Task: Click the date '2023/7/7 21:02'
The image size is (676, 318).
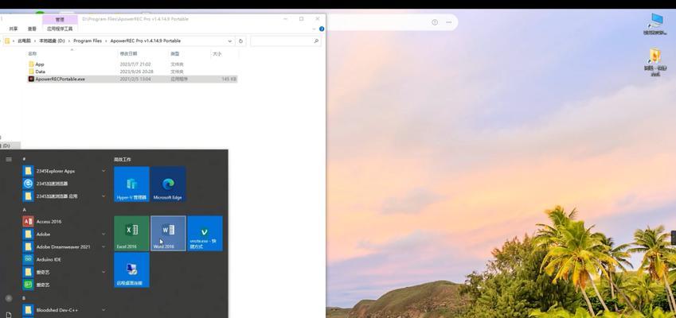Action: [x=135, y=64]
